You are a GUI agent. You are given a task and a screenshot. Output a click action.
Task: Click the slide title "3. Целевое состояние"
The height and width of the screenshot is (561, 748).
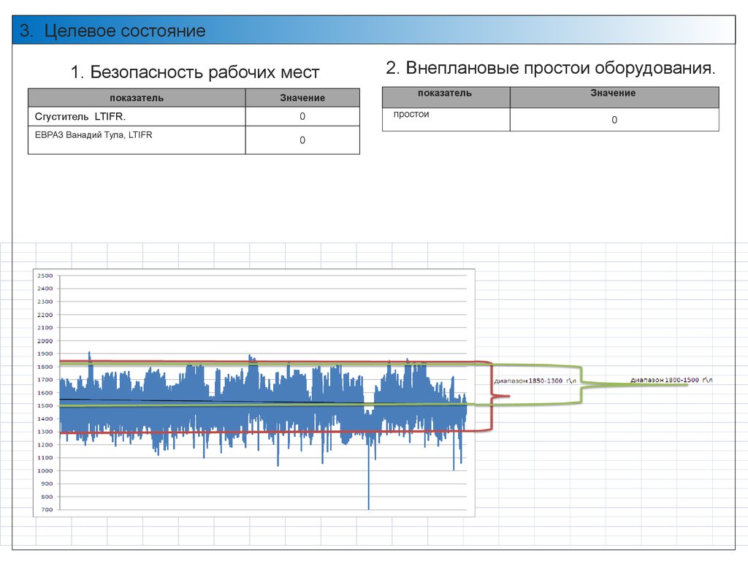click(112, 31)
